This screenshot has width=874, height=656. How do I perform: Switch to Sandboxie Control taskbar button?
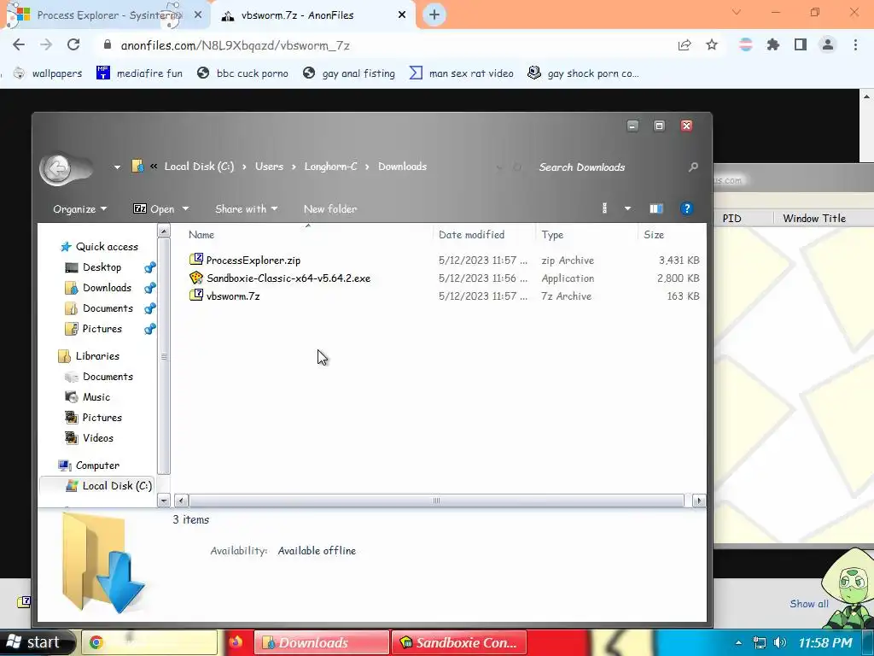coord(458,642)
